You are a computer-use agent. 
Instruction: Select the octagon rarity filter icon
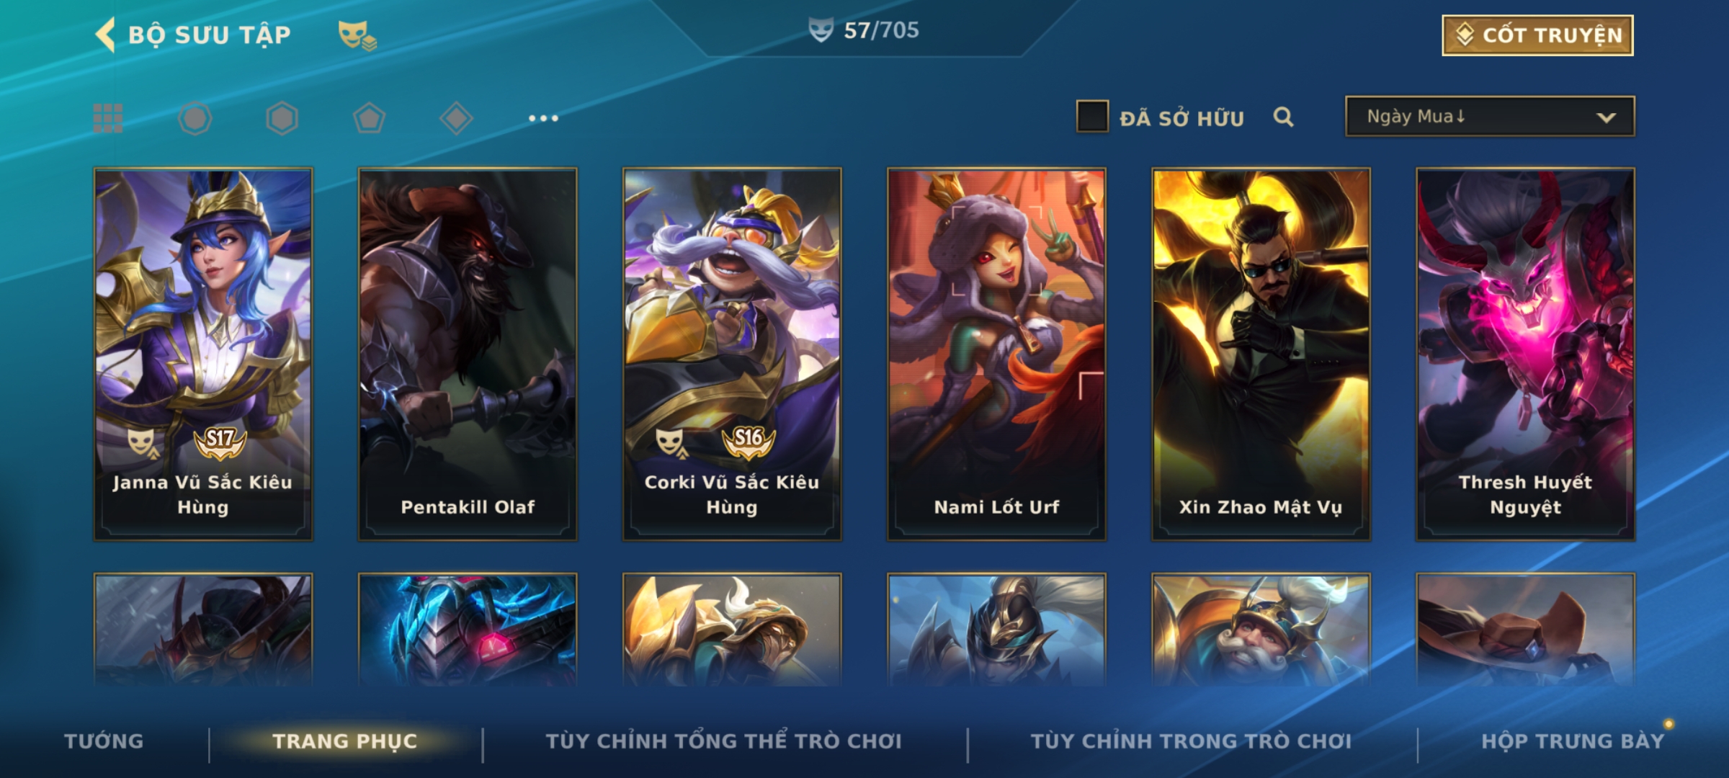coord(195,118)
